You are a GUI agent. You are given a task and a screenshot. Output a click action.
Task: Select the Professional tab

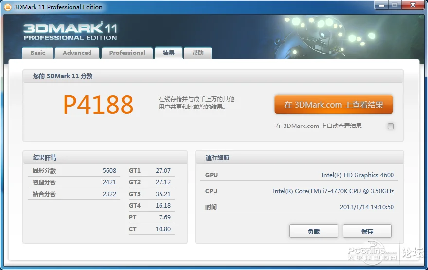coord(127,53)
